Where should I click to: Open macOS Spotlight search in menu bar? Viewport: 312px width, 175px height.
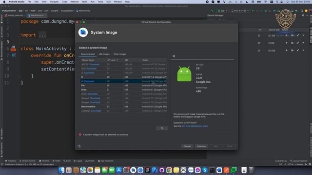point(277,2)
